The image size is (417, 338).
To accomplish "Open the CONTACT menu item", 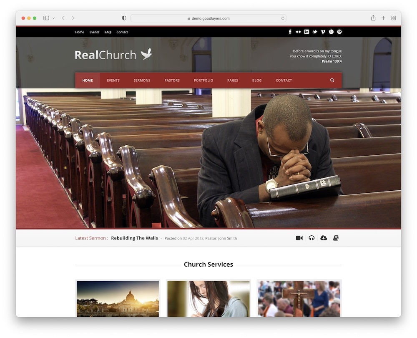I will coord(284,81).
